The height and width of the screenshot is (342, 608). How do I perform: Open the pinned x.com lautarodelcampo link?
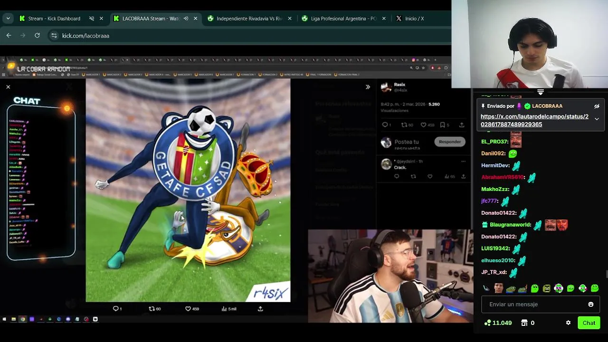click(534, 120)
